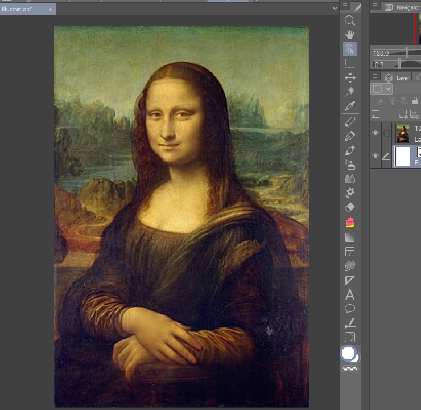
Task: Toggle Set as reference layer lighthouse
Action: tap(393, 101)
